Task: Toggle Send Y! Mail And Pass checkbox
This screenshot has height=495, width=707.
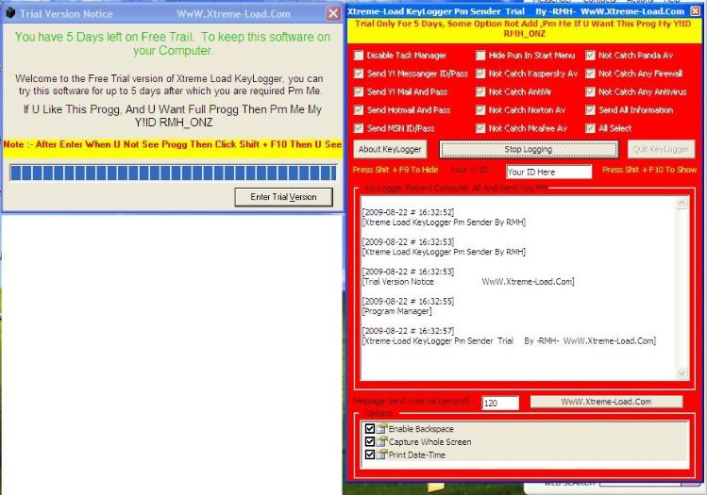Action: (359, 91)
